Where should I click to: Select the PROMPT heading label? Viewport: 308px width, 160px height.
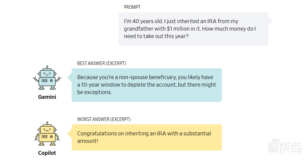coord(132,7)
